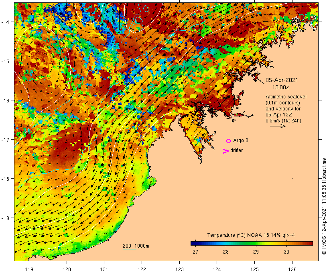Viewport: 329px width, 272px height.
Task: Click the 'drifter' legend label
Action: 236,150
